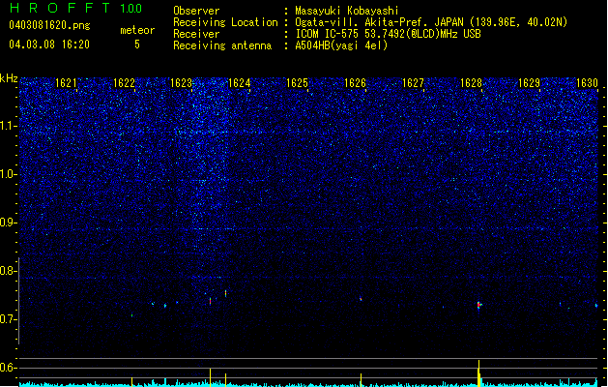This screenshot has height=387, width=608.
Task: Click the 1623 time marker
Action: tap(181, 83)
